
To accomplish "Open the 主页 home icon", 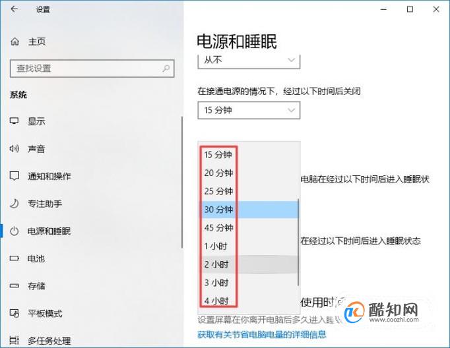I will [x=15, y=42].
